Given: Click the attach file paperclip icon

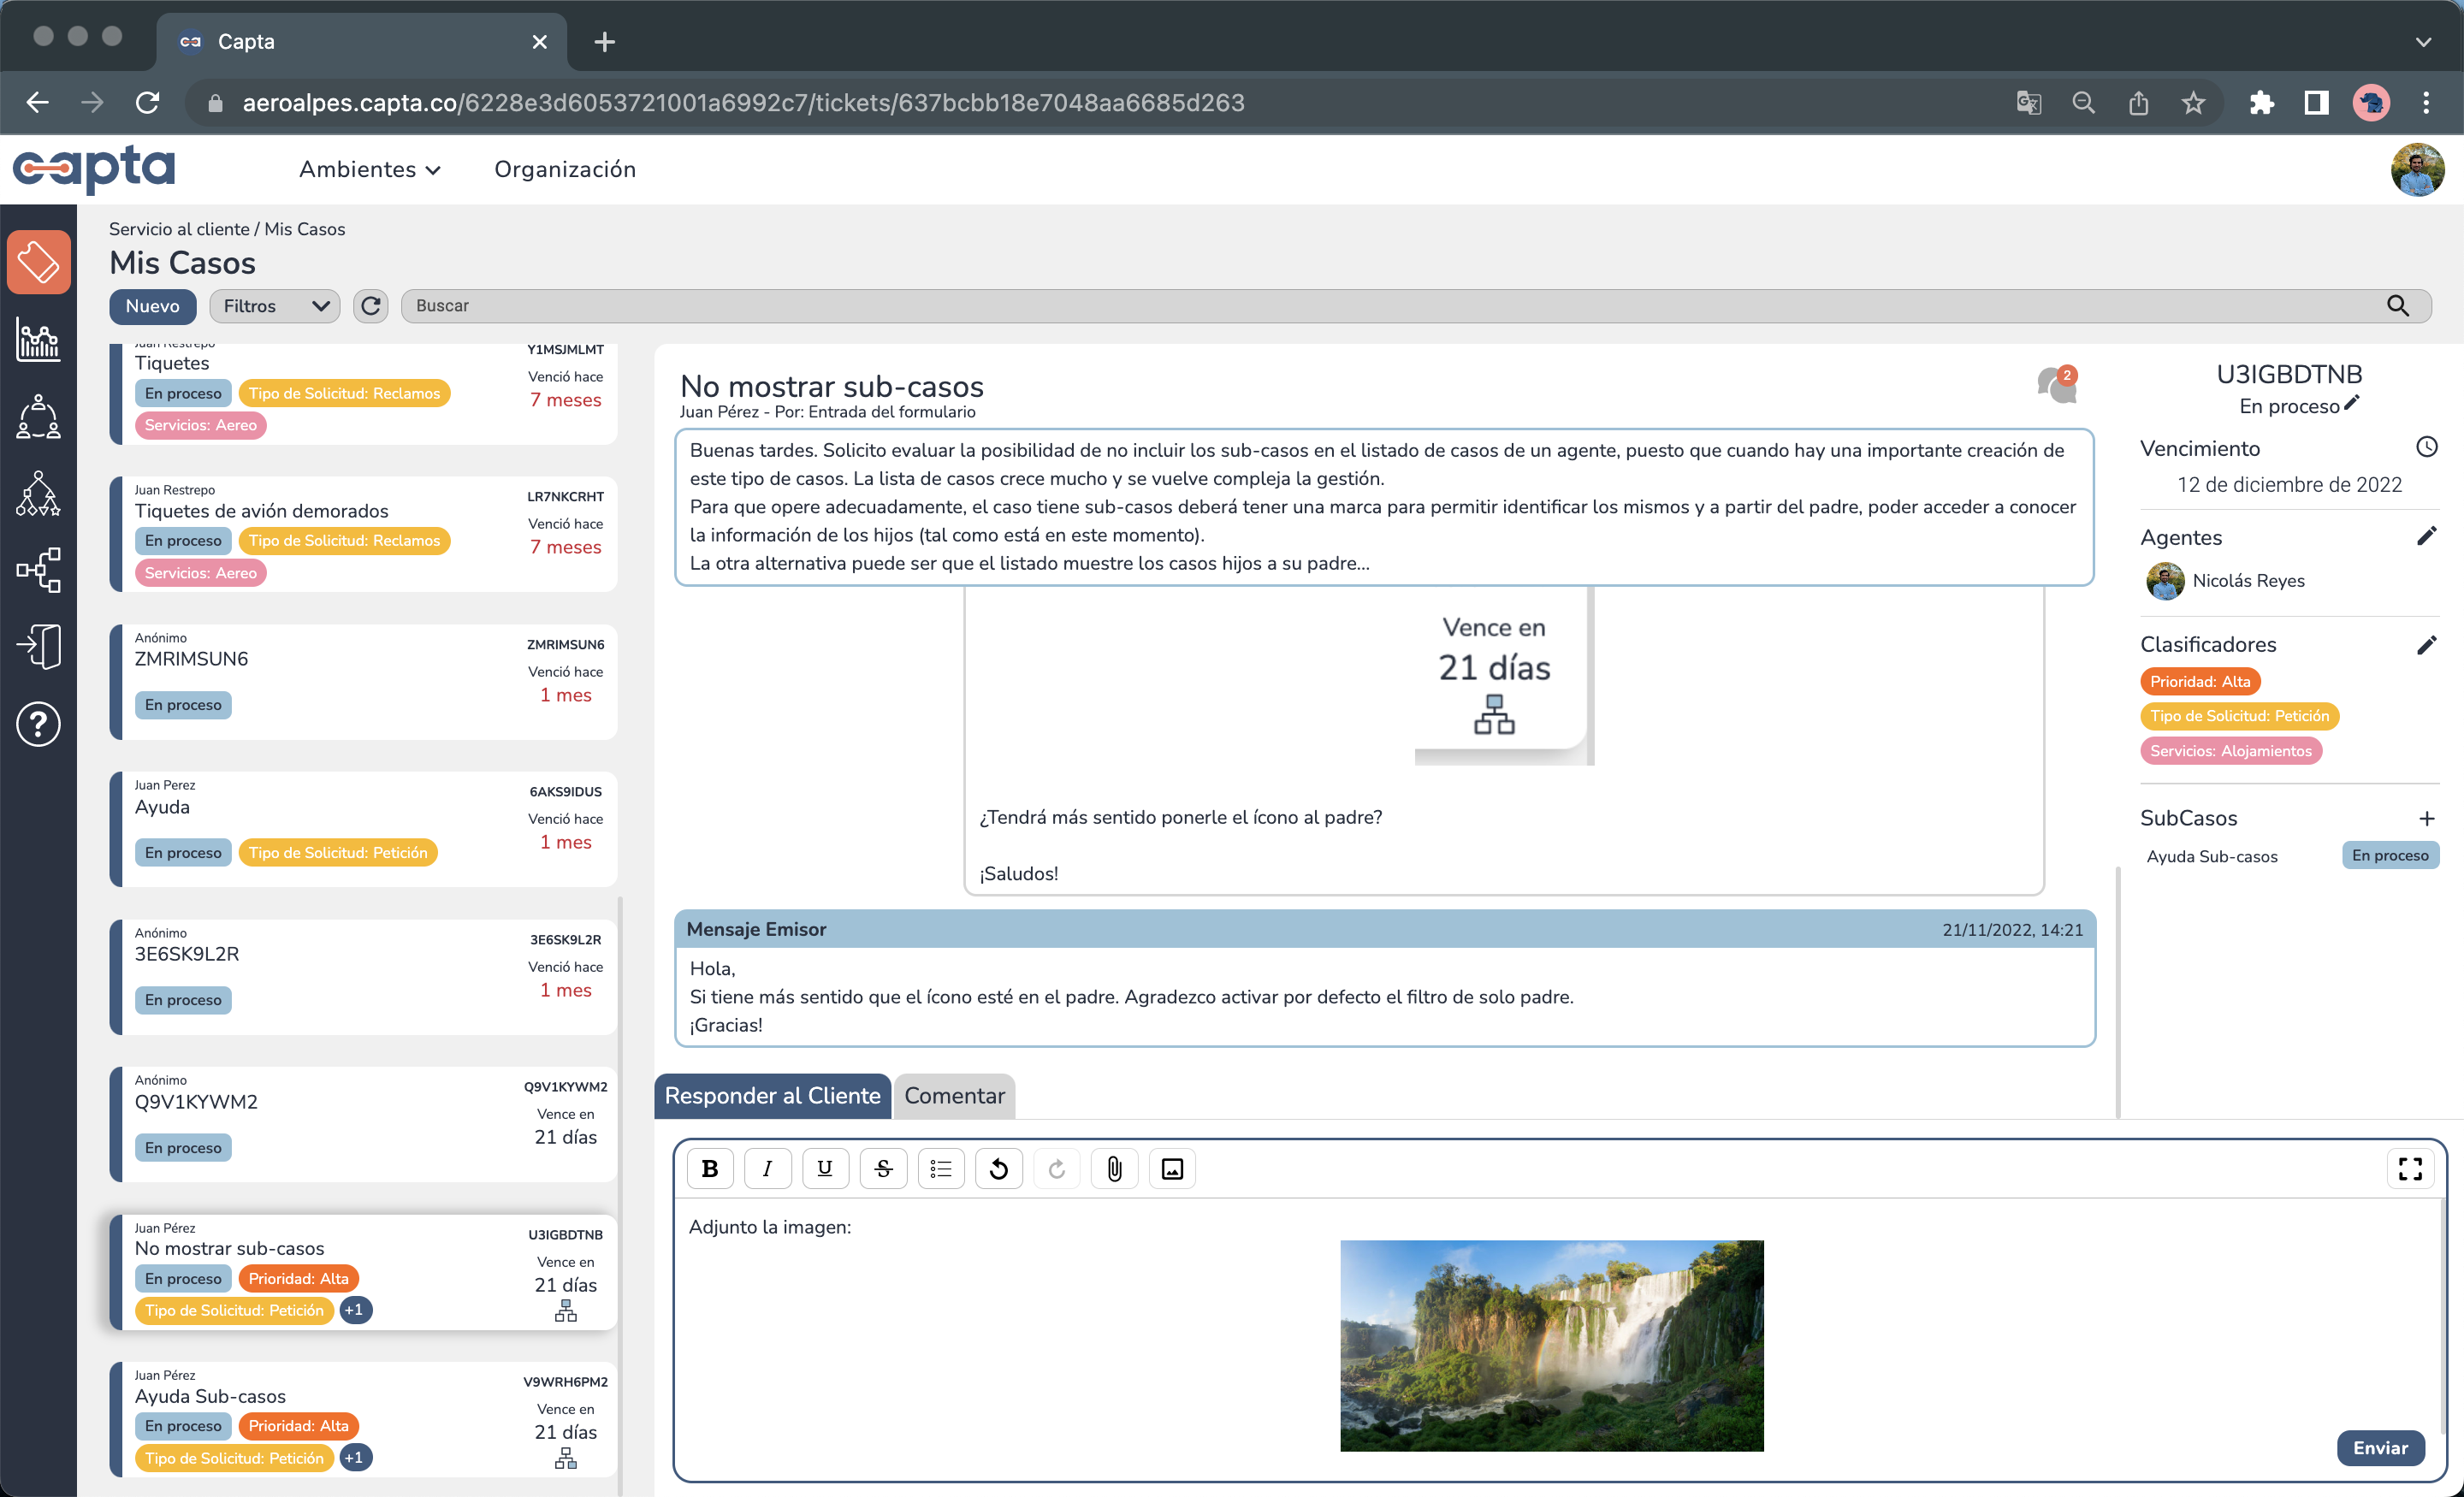Looking at the screenshot, I should click(x=1114, y=1168).
